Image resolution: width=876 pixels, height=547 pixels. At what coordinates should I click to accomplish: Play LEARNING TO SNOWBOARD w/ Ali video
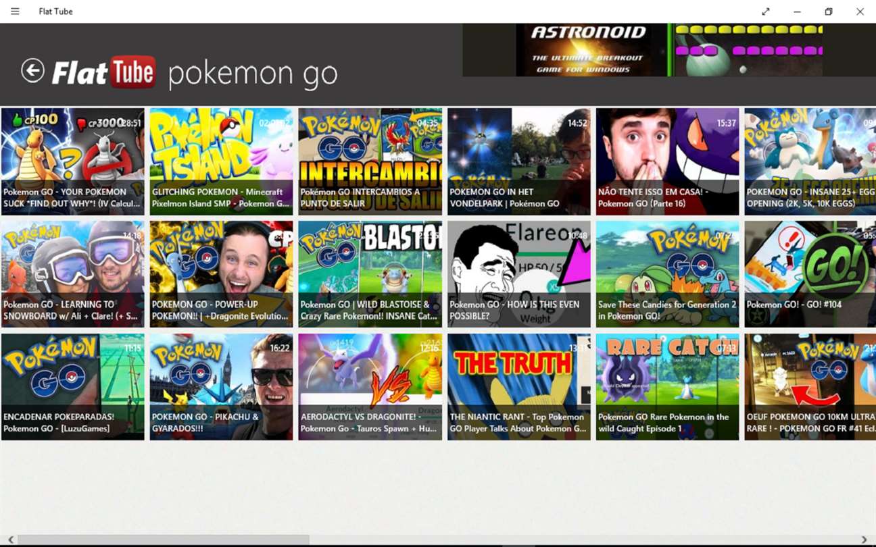pos(73,274)
